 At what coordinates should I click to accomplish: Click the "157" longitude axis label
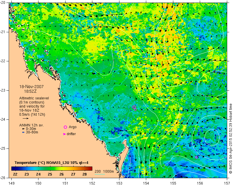227,183
